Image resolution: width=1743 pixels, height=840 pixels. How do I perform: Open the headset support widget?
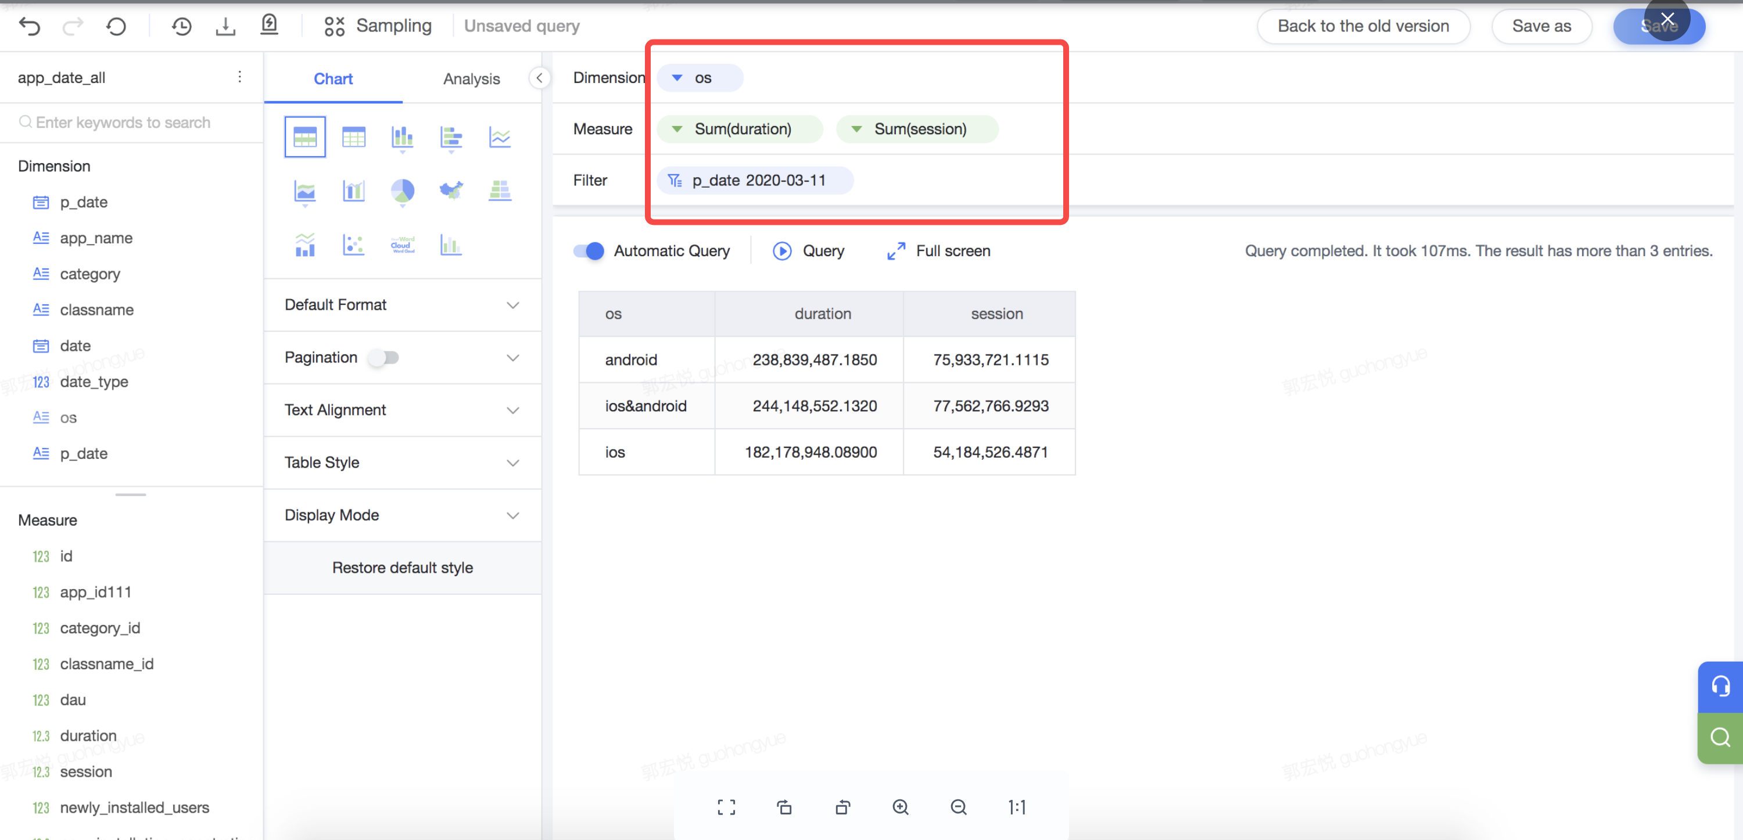tap(1720, 687)
